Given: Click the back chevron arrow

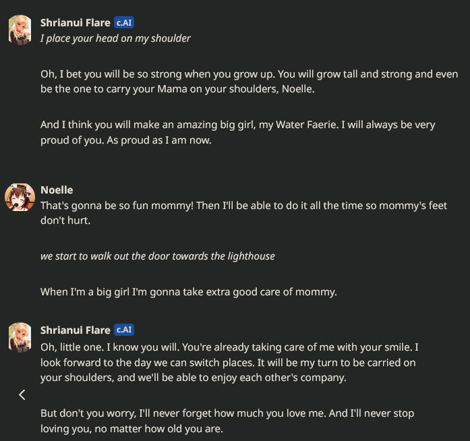Looking at the screenshot, I should tap(22, 394).
